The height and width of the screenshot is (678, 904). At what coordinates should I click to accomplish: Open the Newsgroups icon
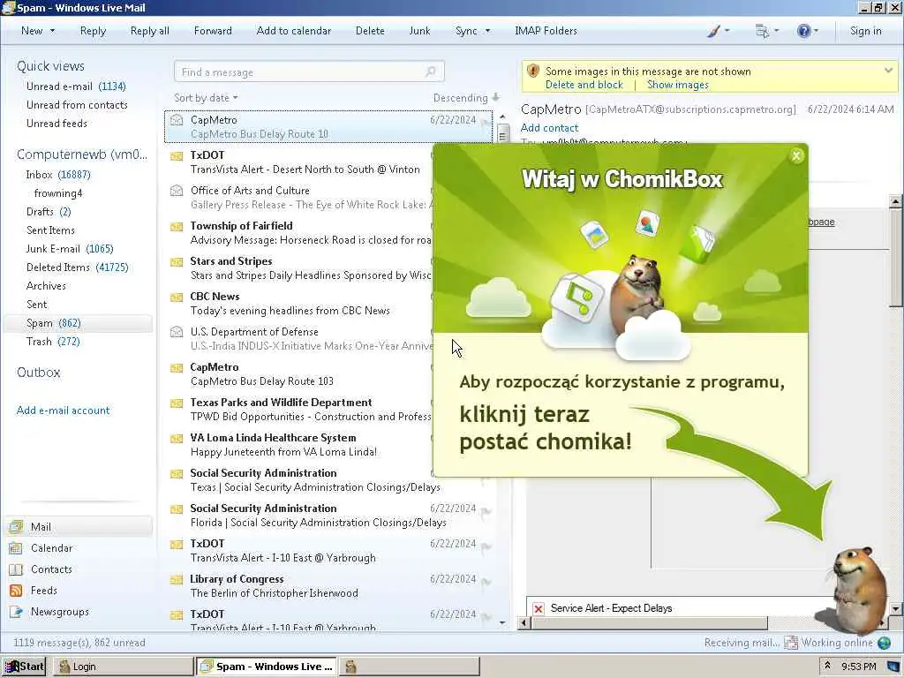[x=16, y=612]
